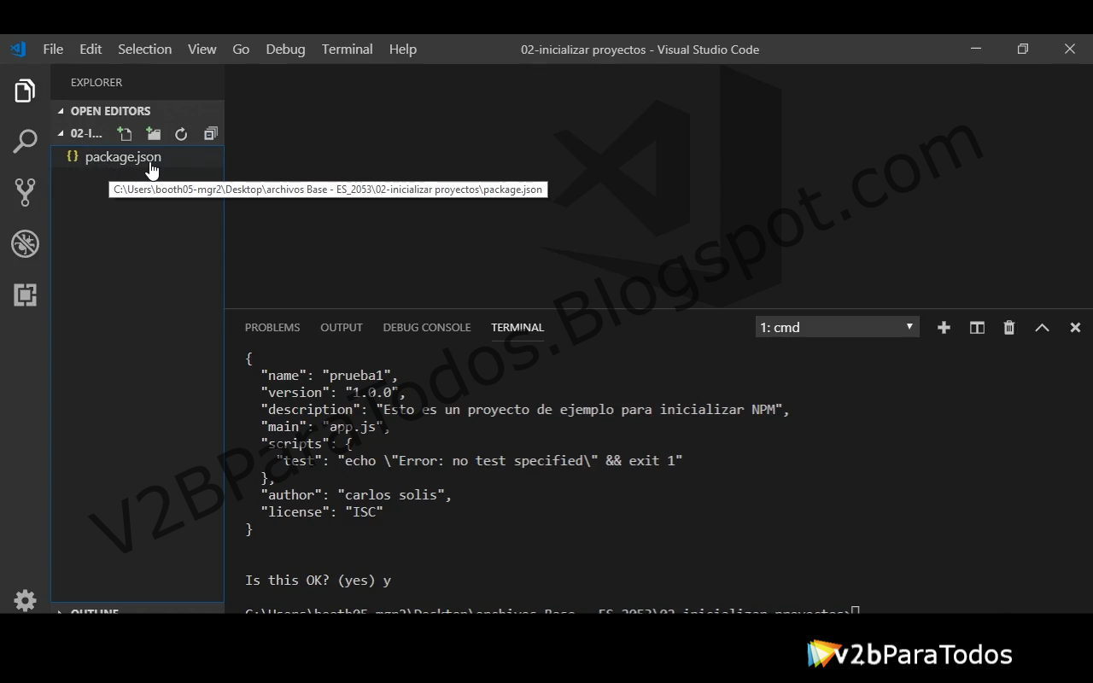Open the Go menu
Viewport: 1093px width, 683px height.
tap(241, 49)
